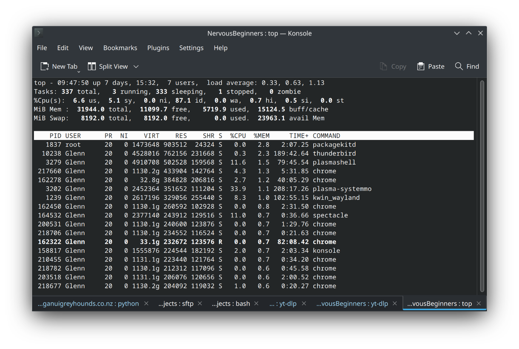The image size is (519, 349).
Task: Click the 23963.1 avail Mem value
Action: coord(271,118)
